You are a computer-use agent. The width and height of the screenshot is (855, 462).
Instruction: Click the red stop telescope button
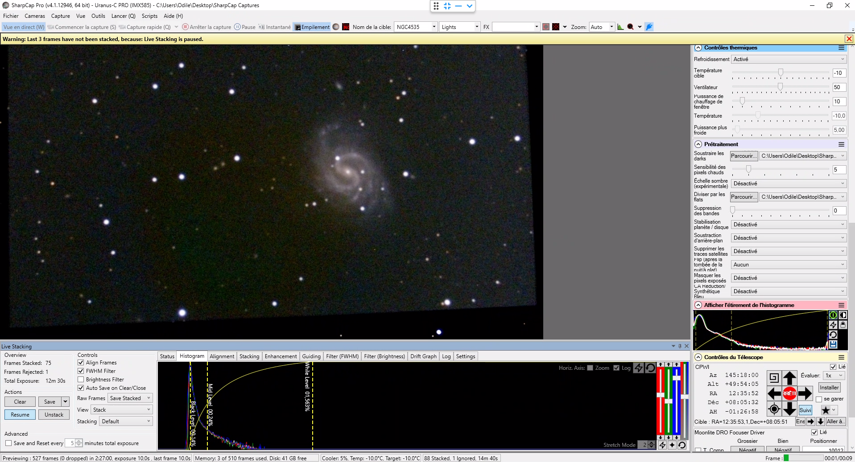[789, 393]
